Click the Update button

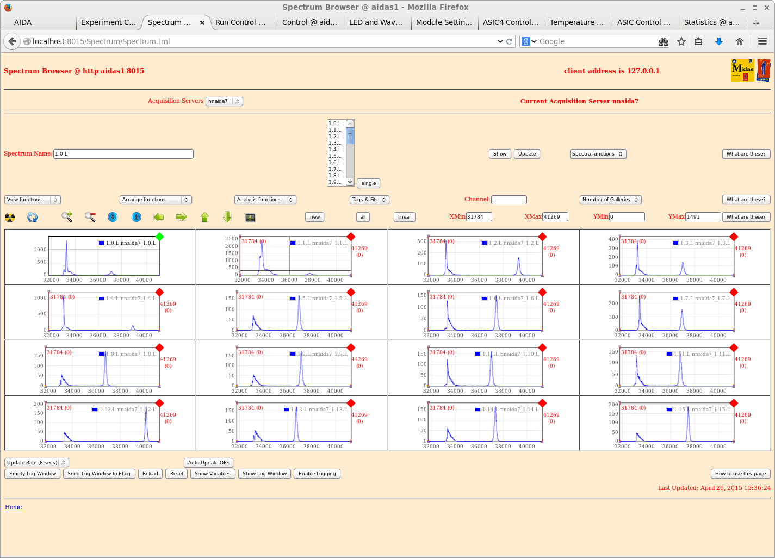[x=527, y=154]
